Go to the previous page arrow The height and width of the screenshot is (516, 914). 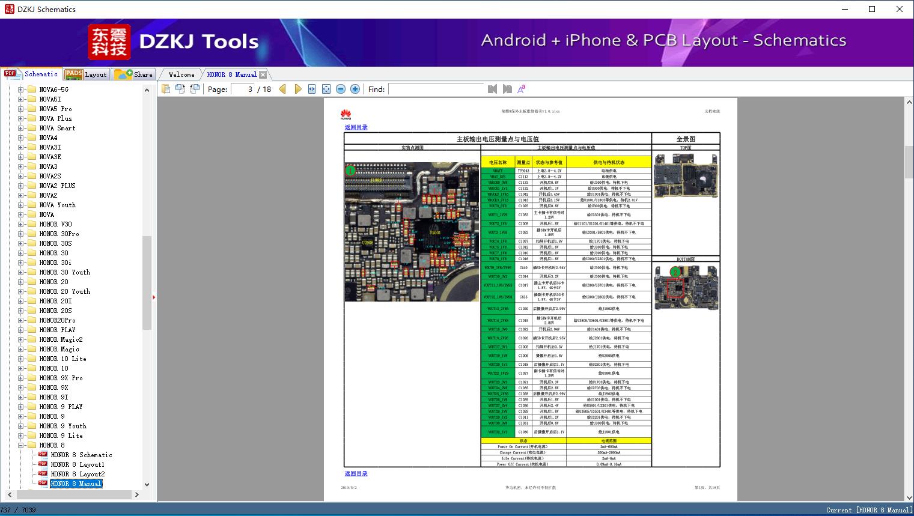[x=282, y=89]
